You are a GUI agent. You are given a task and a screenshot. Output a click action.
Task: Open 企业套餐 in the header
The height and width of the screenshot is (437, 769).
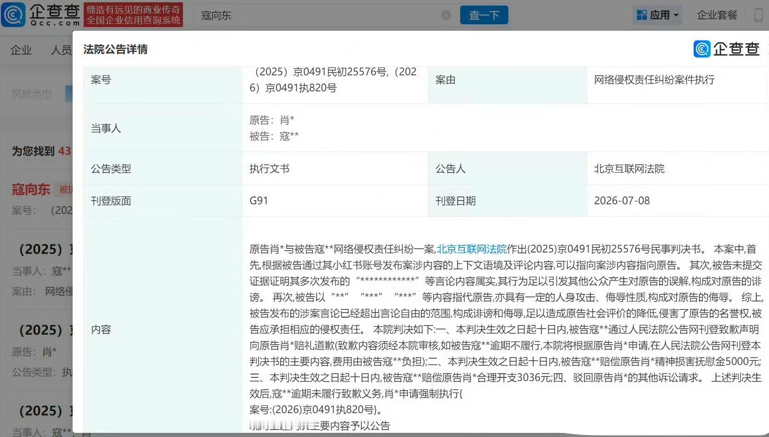[717, 15]
